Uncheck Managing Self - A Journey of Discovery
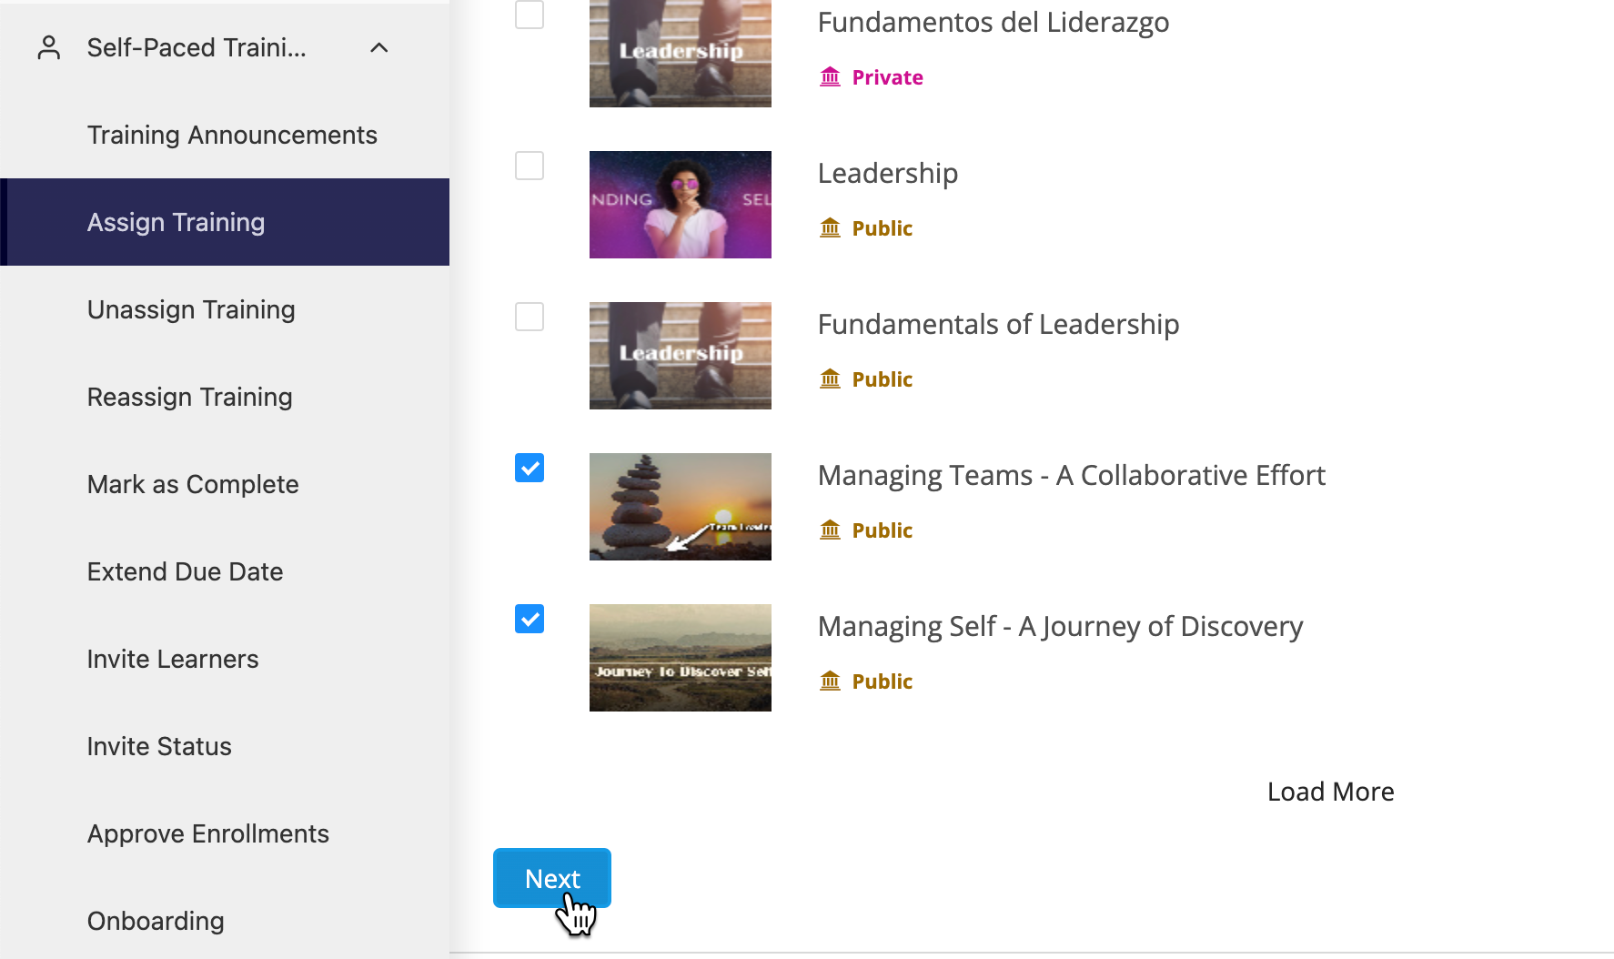The image size is (1614, 959). click(530, 619)
